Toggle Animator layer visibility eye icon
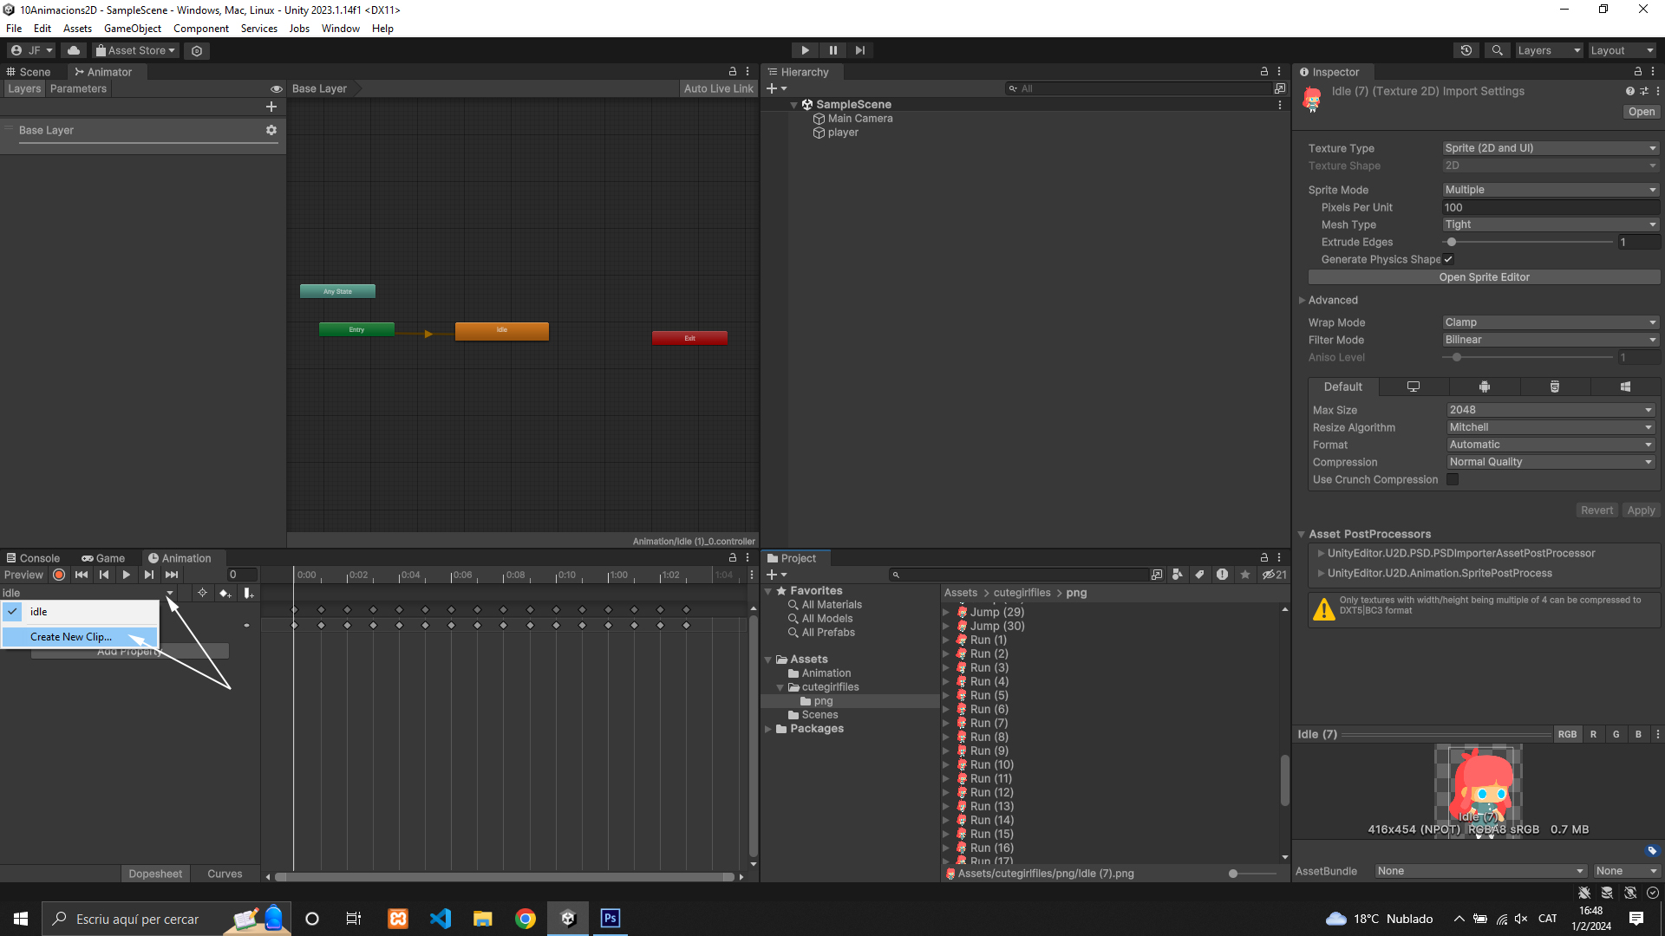Image resolution: width=1665 pixels, height=936 pixels. (276, 89)
